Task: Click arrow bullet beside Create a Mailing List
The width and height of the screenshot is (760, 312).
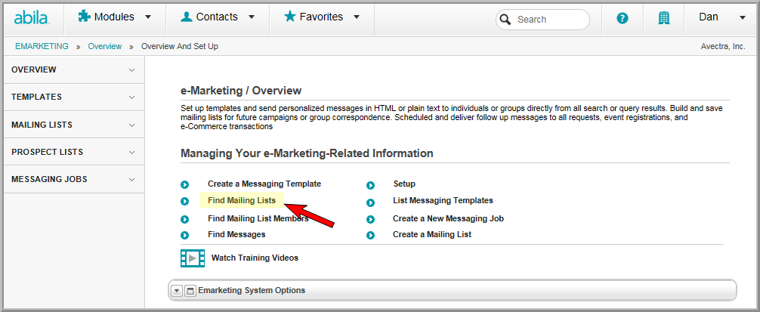Action: point(370,236)
